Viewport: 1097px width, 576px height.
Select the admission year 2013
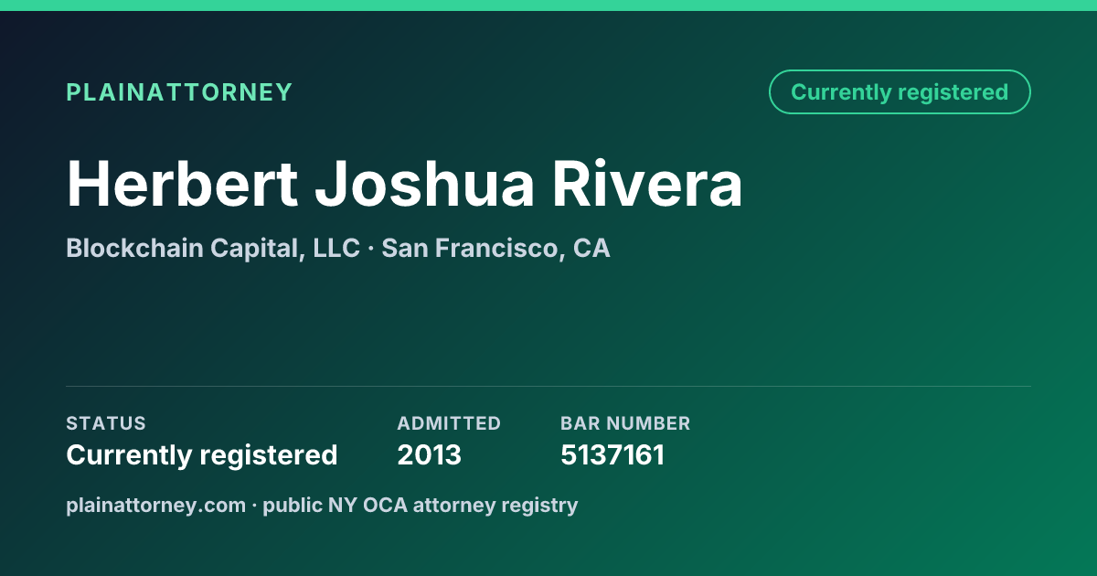tap(430, 454)
